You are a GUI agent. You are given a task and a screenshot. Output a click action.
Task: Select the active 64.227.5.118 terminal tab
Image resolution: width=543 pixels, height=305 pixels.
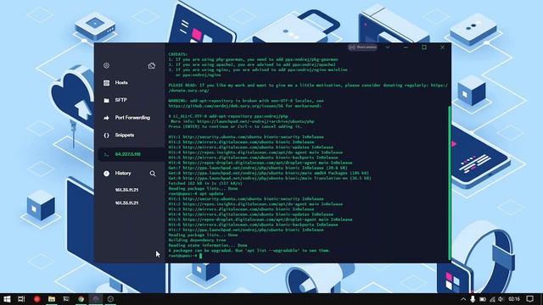tap(131, 154)
